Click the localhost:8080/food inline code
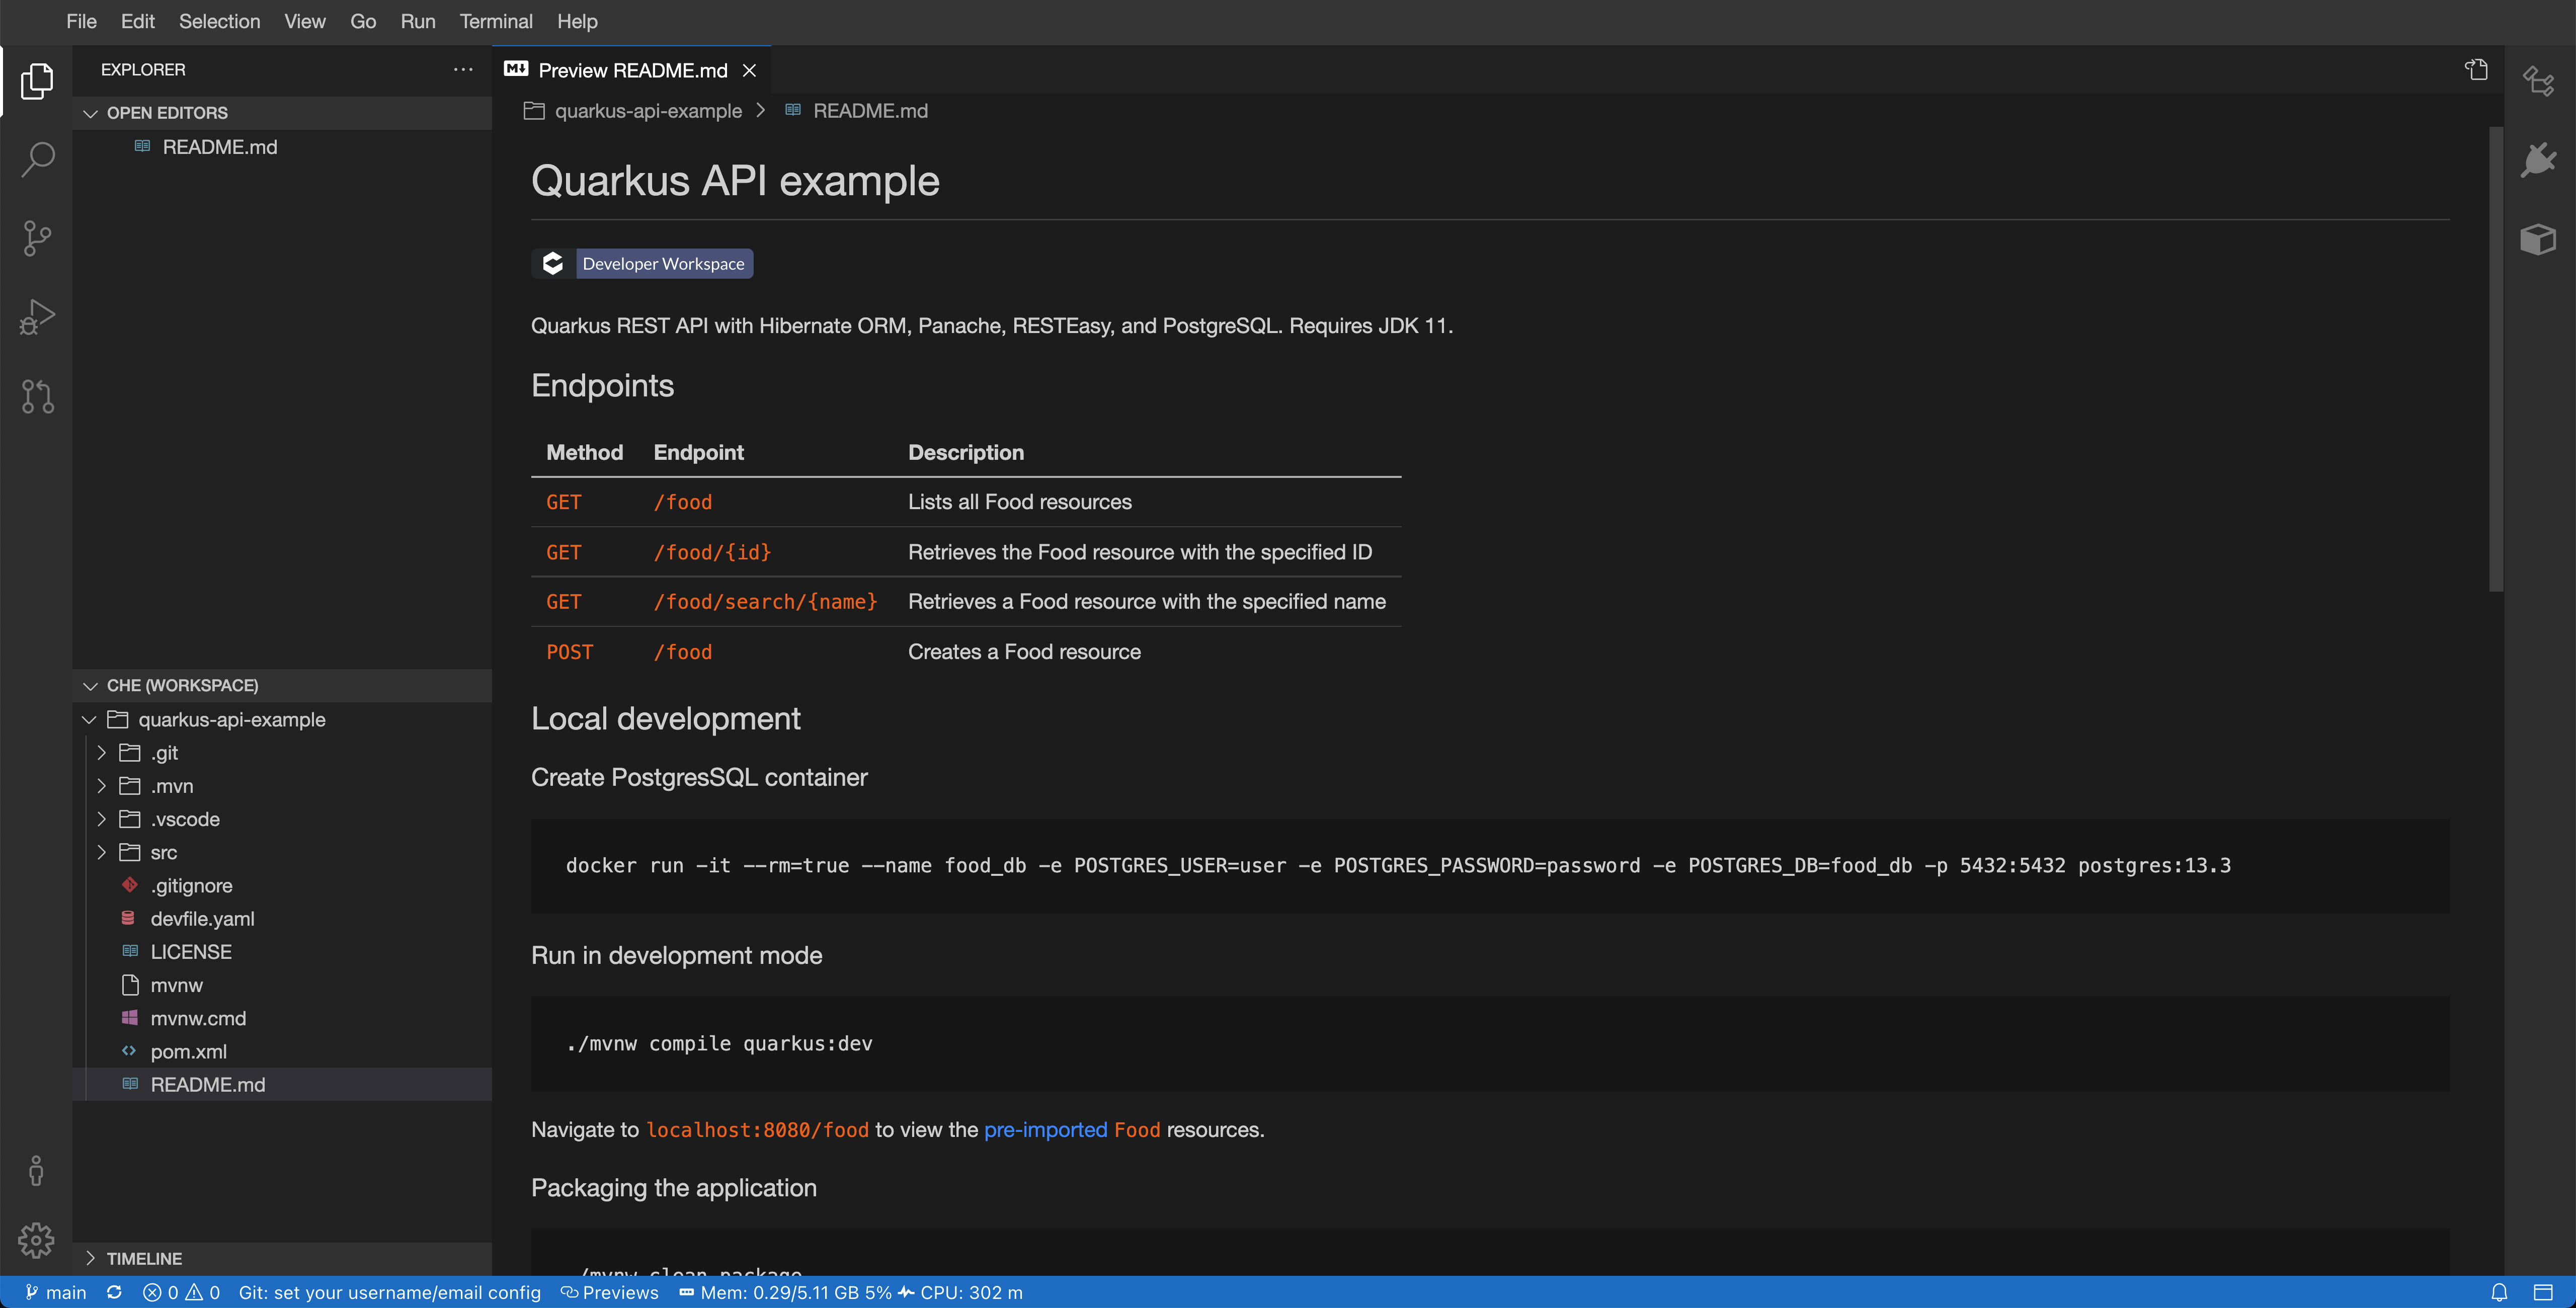Screen dimensions: 2576x1308 coord(757,1129)
